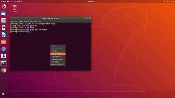
Task: Select the Terminal icon in the dock
Action: tap(4, 63)
